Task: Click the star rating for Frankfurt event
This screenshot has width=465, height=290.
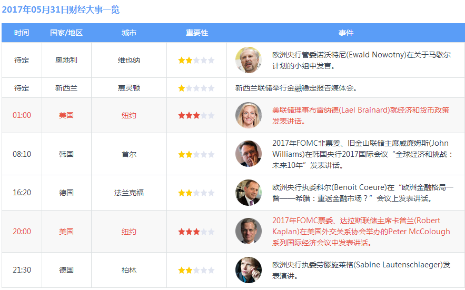Action: 196,193
